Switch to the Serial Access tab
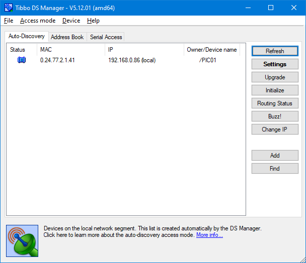Viewport: 306px width, 263px height. click(x=106, y=37)
